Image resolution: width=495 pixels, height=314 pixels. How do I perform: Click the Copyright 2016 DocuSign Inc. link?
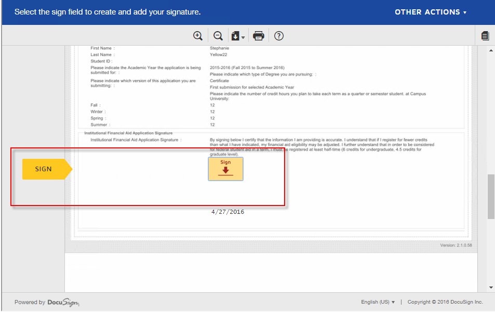(x=445, y=302)
